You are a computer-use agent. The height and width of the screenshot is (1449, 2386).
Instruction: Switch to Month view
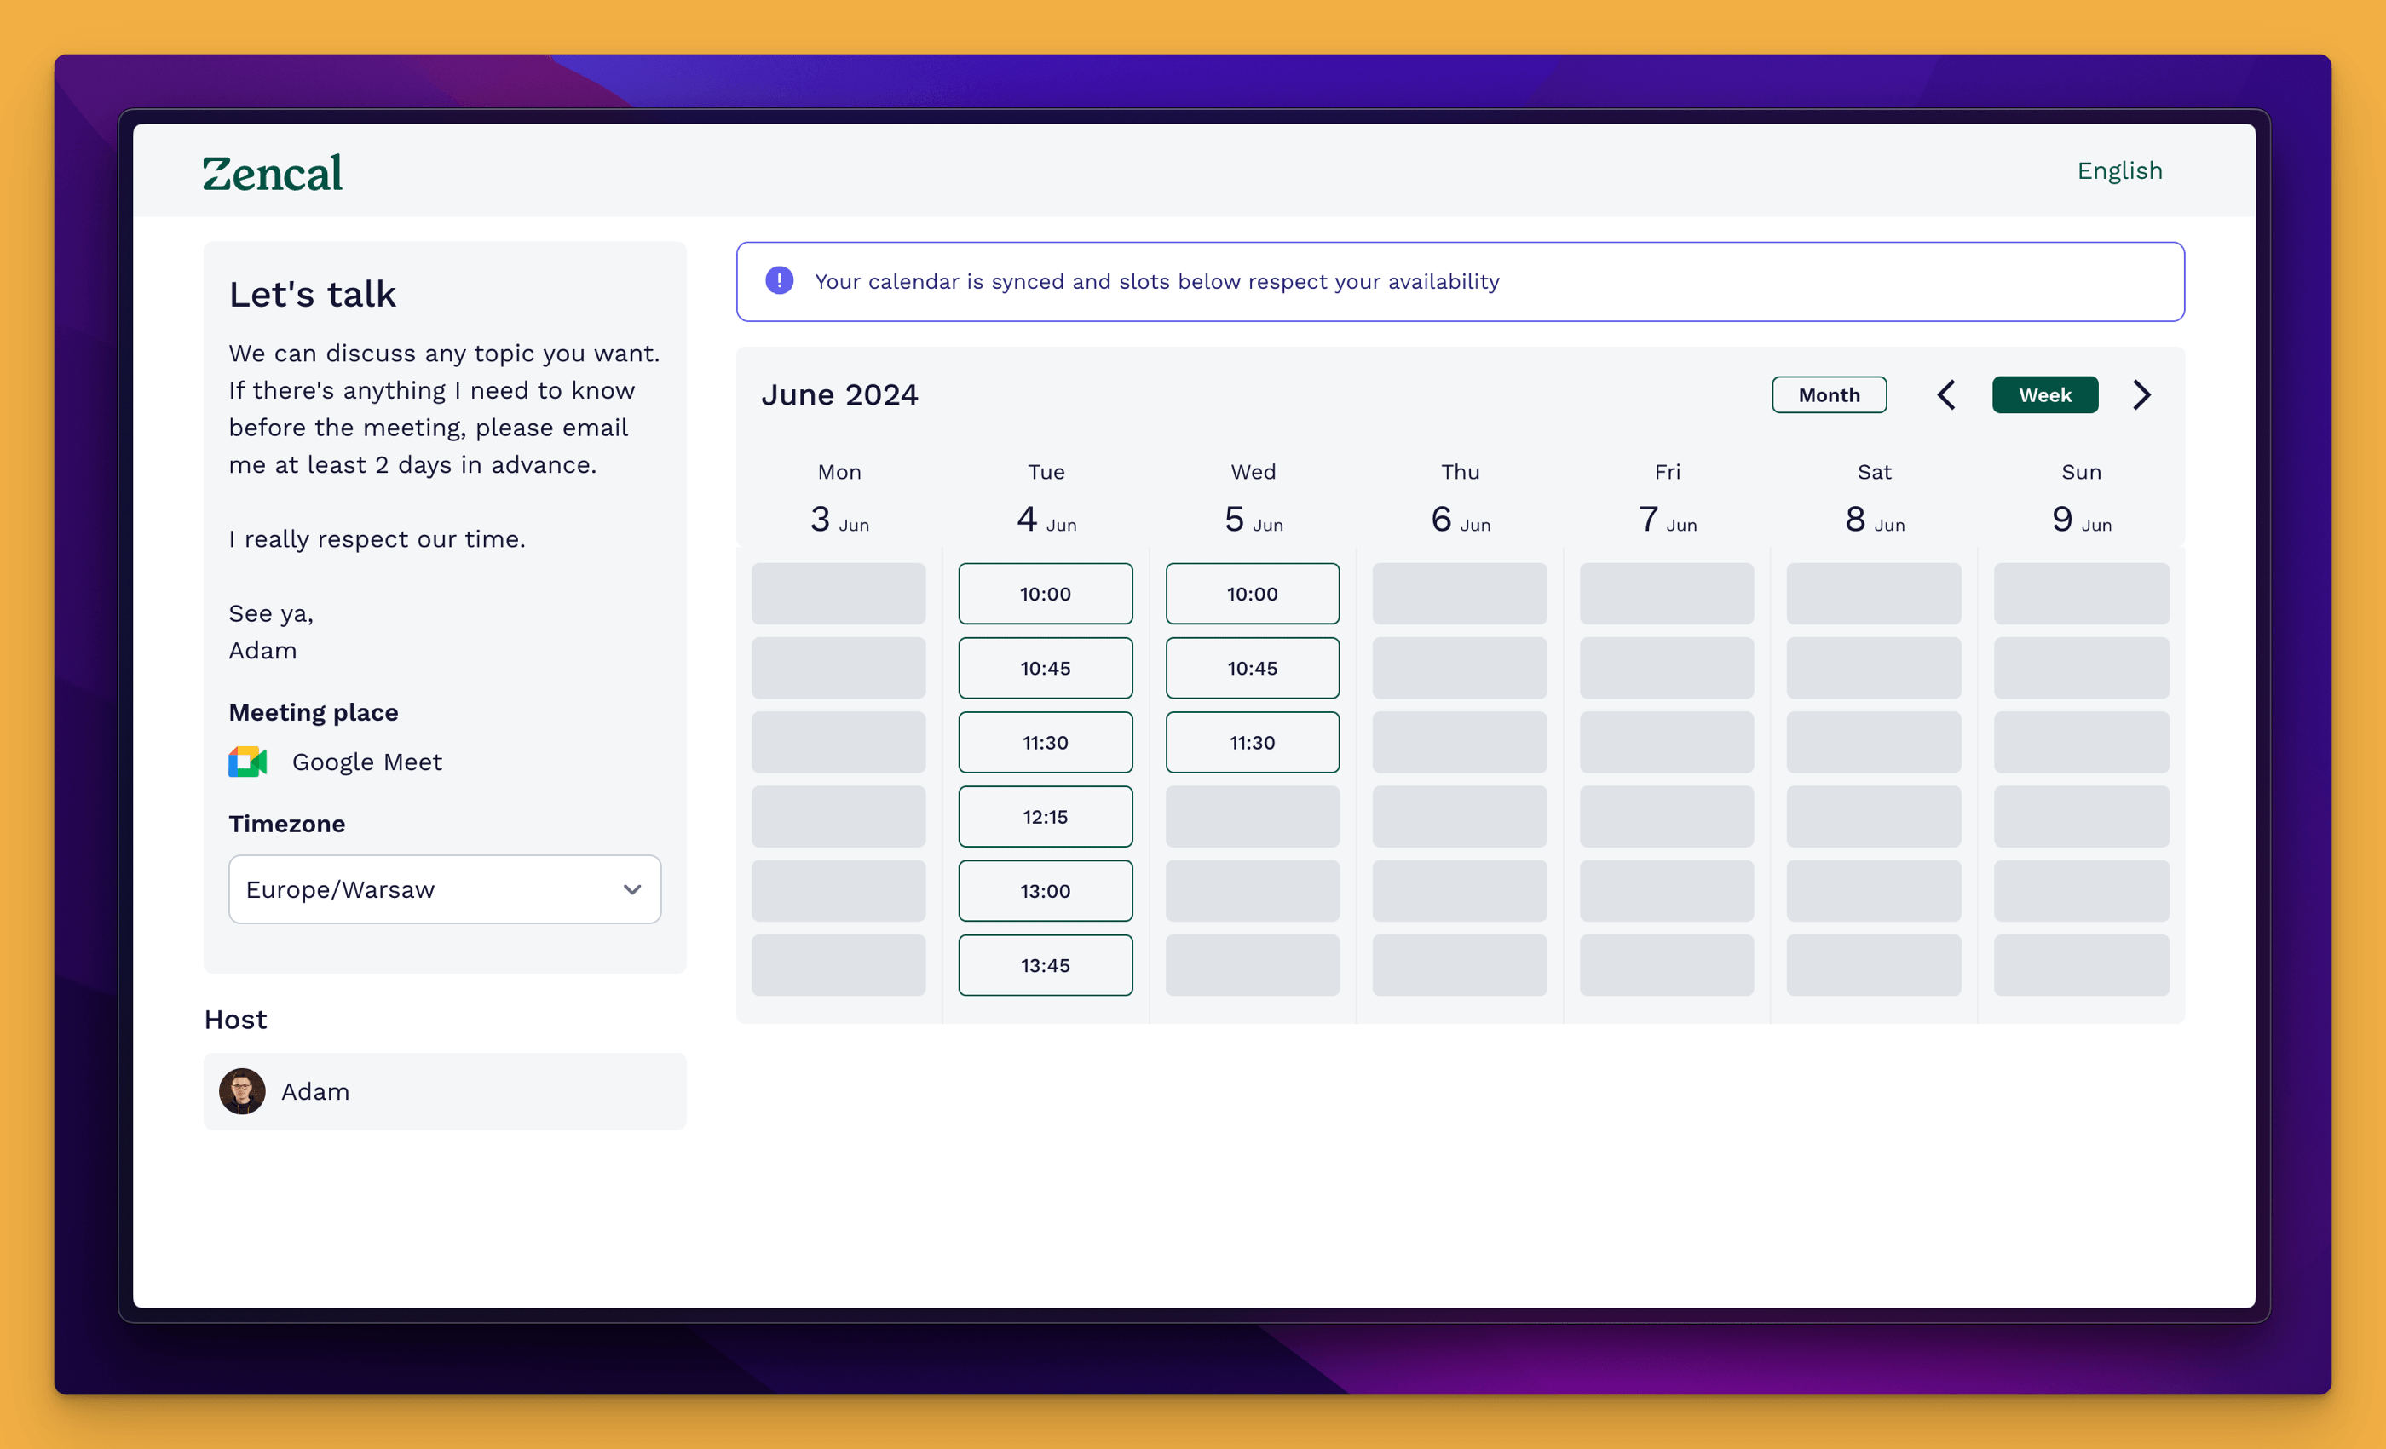(1828, 395)
